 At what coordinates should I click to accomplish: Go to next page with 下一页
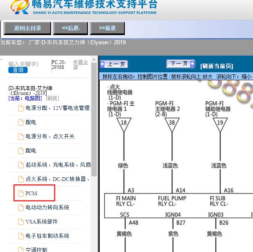181,64
